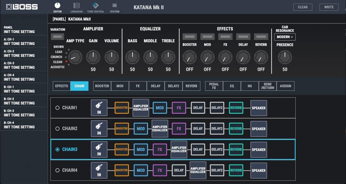Open the EQ tab
Screen dimensions: 346x184
(x=232, y=86)
